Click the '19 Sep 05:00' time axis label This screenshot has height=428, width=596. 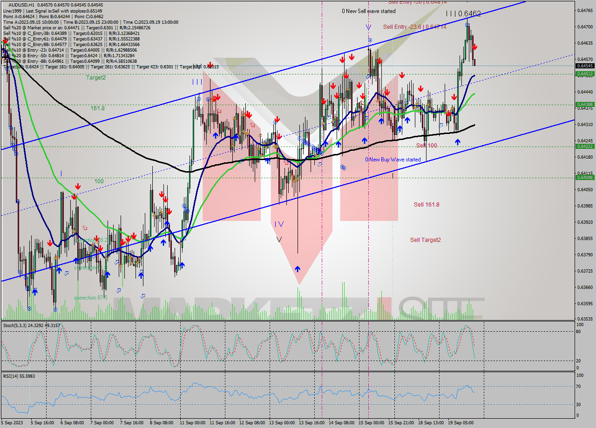point(461,423)
